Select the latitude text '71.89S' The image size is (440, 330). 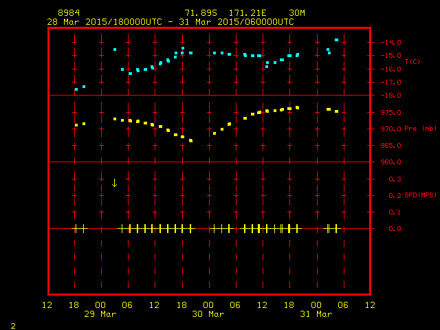point(201,13)
